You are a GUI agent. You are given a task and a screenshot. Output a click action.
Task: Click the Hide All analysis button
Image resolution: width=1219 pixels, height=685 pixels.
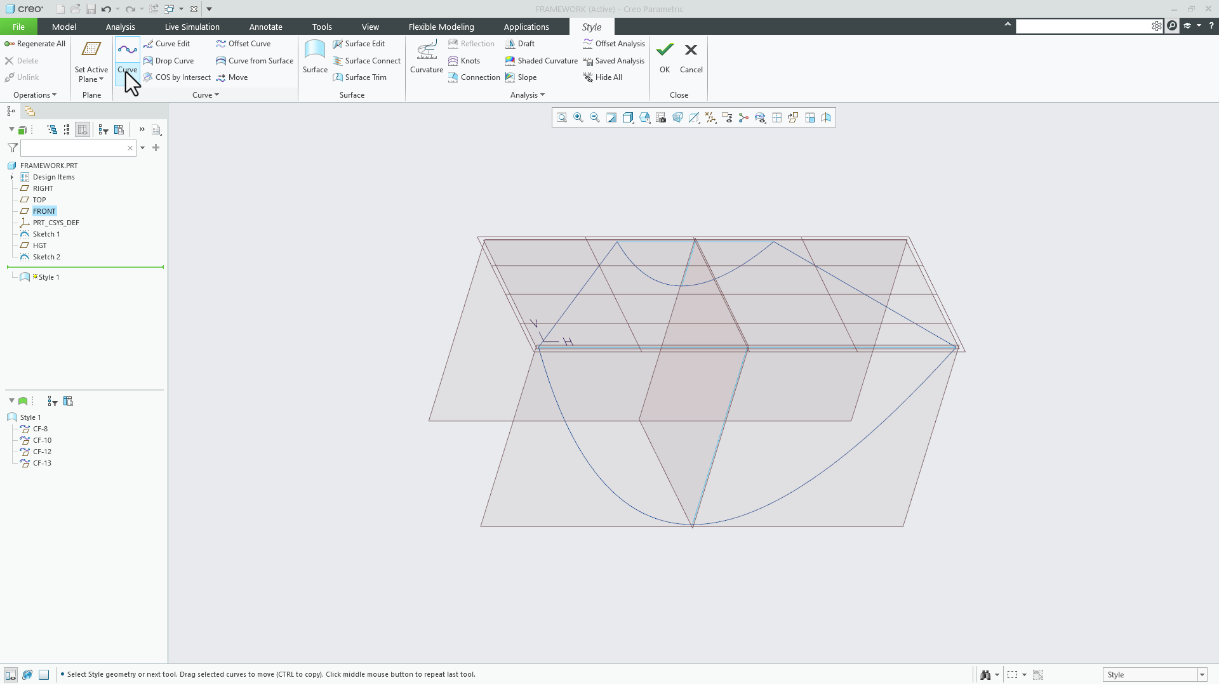coord(603,77)
